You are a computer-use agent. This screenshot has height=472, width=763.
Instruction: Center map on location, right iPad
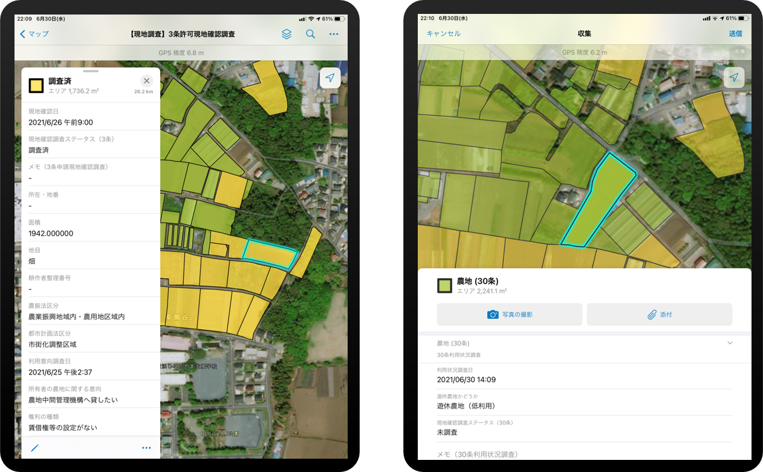734,77
